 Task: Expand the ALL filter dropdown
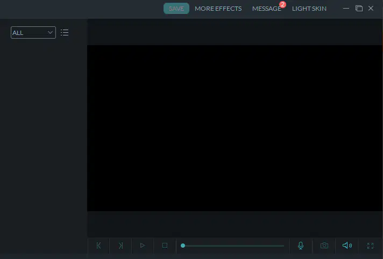[33, 32]
